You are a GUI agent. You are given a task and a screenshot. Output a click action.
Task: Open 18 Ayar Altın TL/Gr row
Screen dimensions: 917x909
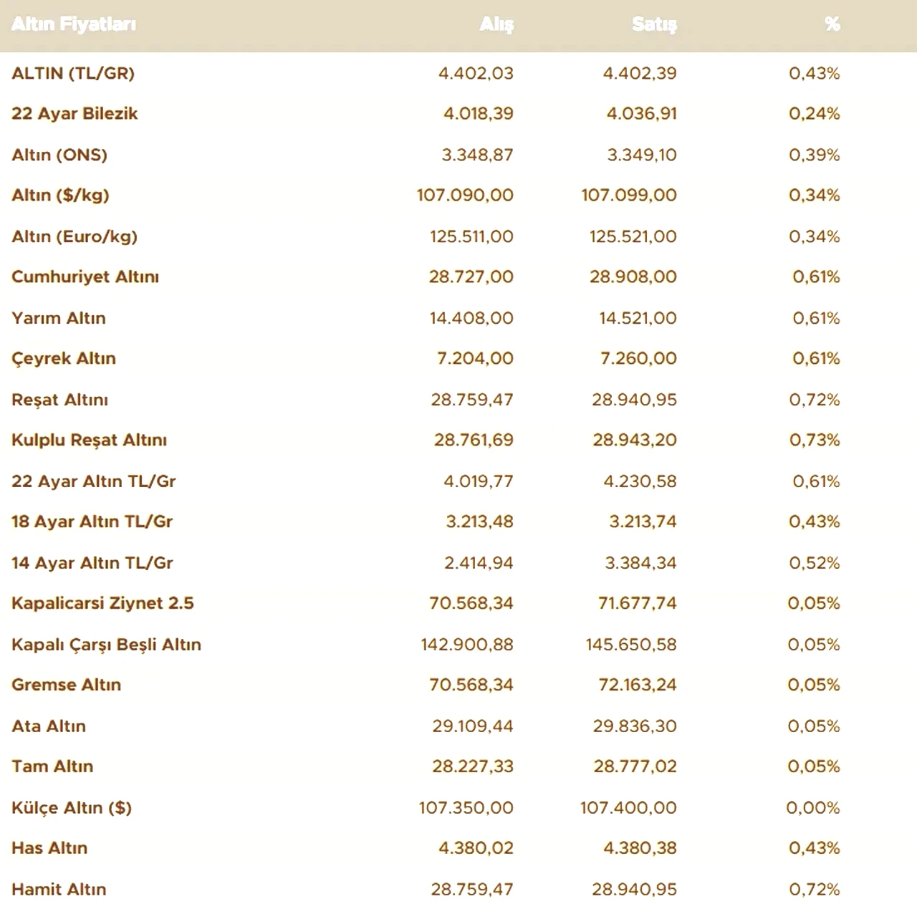pyautogui.click(x=458, y=522)
